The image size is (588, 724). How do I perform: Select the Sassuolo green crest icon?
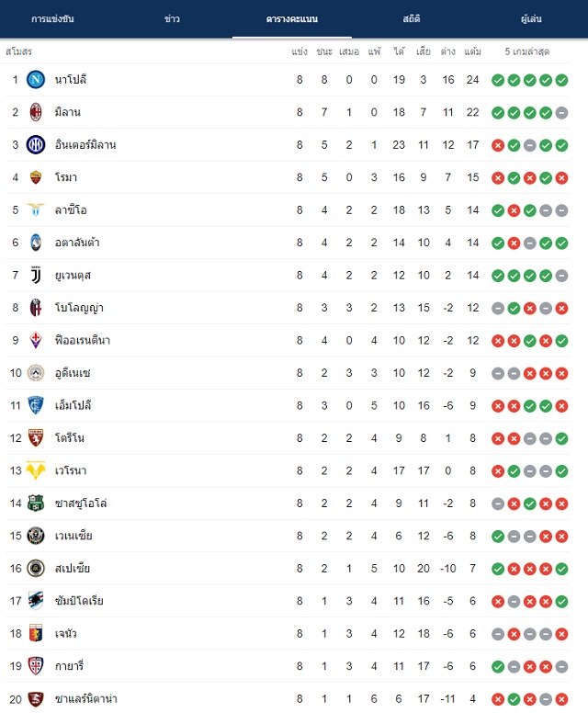coord(36,503)
